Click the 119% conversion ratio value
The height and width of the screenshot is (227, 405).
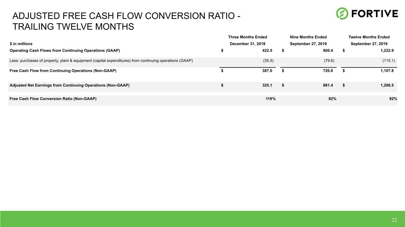tap(270, 99)
